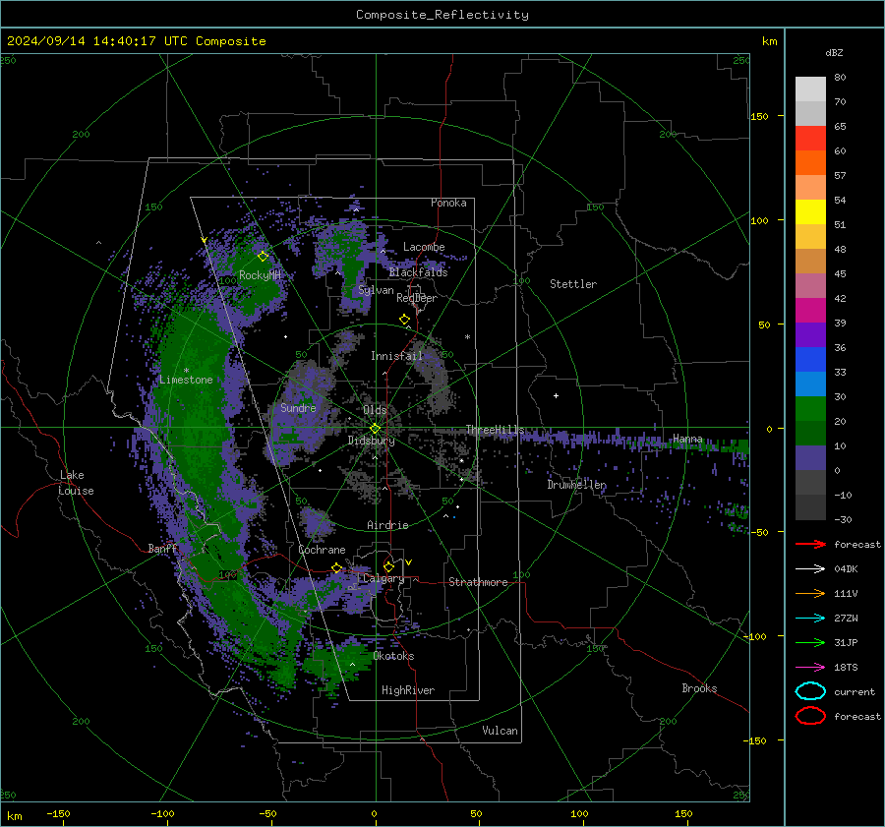Click the Cochrane label
This screenshot has height=827, width=885.
322,550
